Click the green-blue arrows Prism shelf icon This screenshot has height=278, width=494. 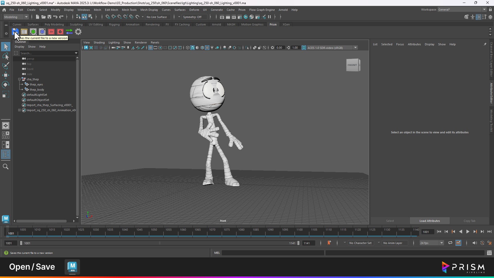tap(69, 32)
